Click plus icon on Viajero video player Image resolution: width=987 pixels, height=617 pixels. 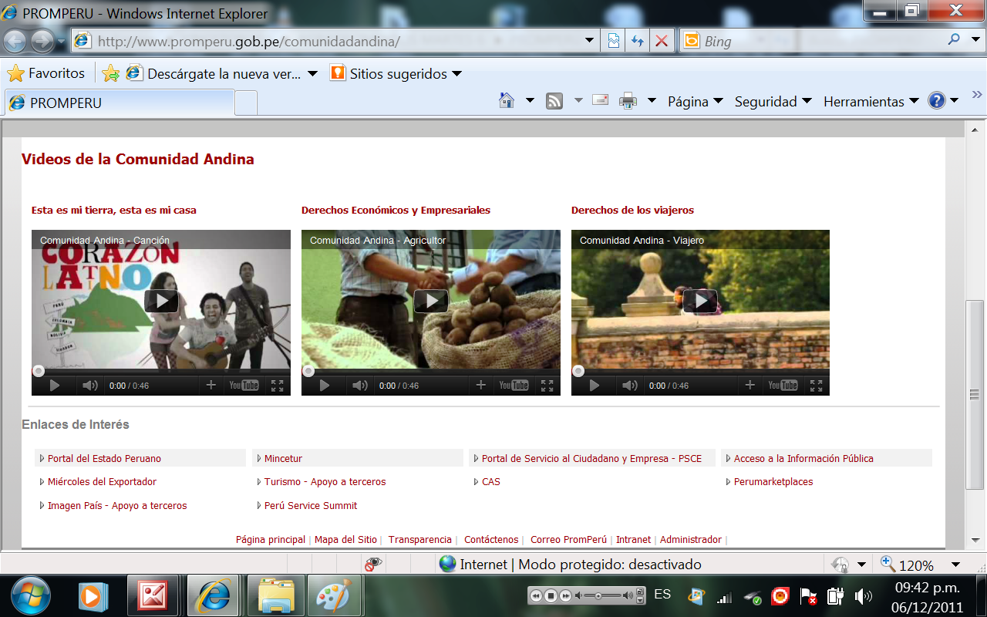[750, 385]
